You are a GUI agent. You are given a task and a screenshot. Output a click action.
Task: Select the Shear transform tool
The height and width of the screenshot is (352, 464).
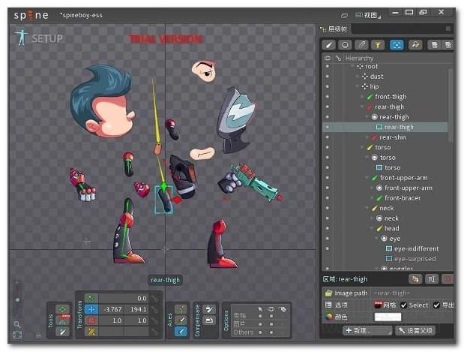91,332
